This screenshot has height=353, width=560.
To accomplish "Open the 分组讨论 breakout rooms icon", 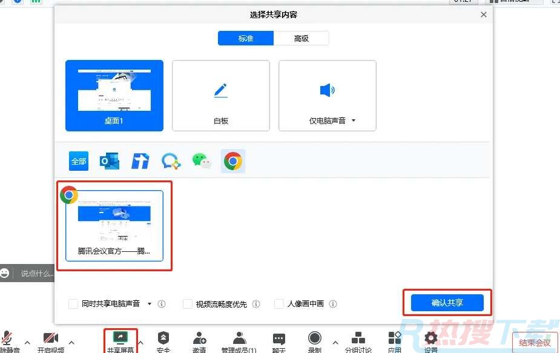I will point(358,339).
